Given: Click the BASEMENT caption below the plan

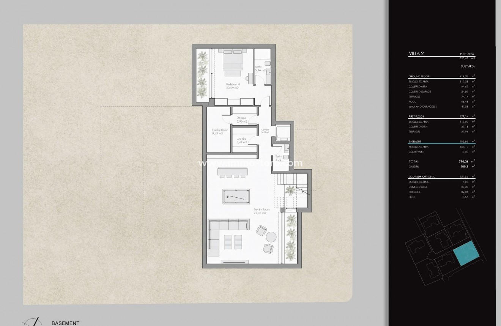Looking at the screenshot, I should tap(65, 323).
